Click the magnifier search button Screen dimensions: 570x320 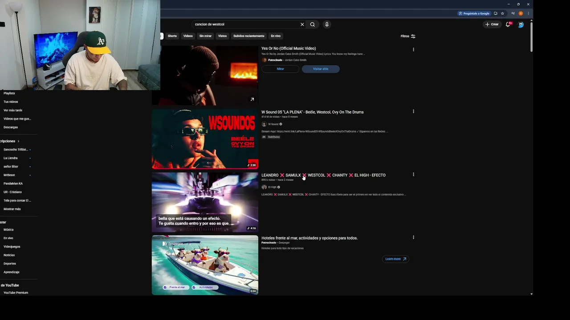[x=313, y=24]
